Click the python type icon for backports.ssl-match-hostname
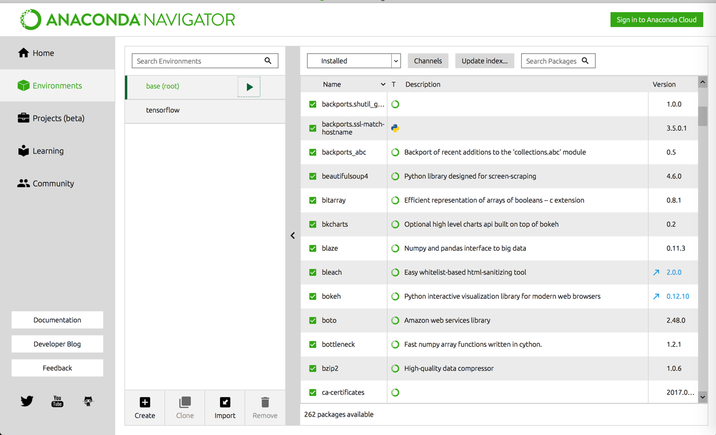716x435 pixels. tap(395, 128)
